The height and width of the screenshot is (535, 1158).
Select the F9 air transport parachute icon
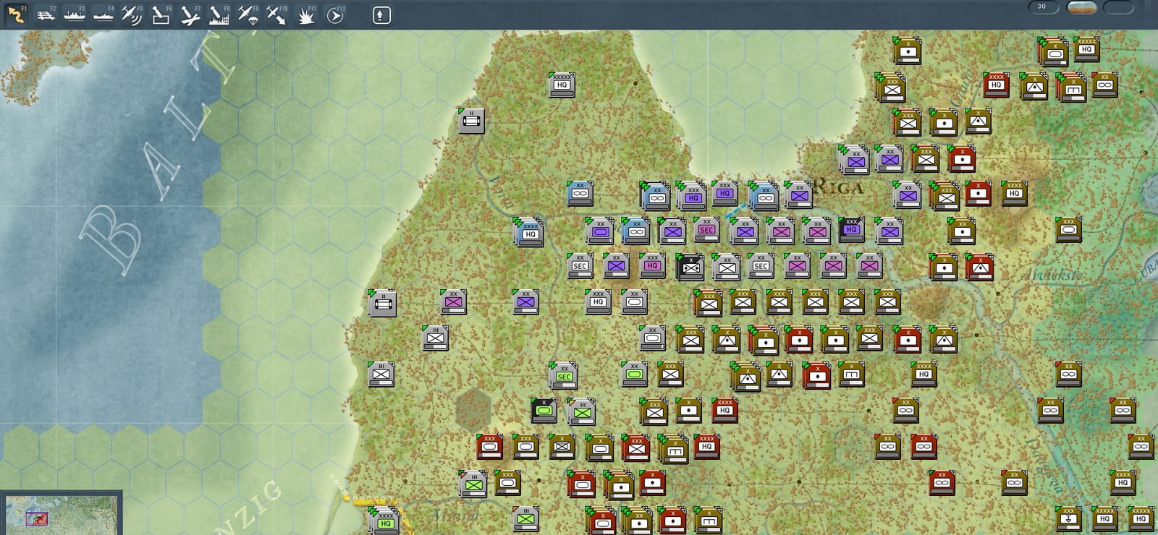[x=248, y=14]
